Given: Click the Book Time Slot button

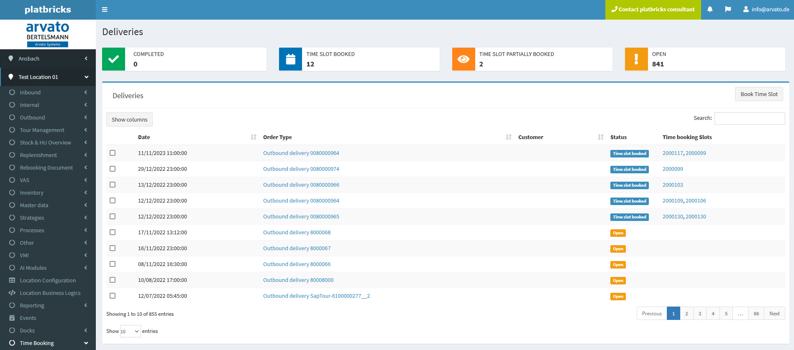Looking at the screenshot, I should point(759,94).
